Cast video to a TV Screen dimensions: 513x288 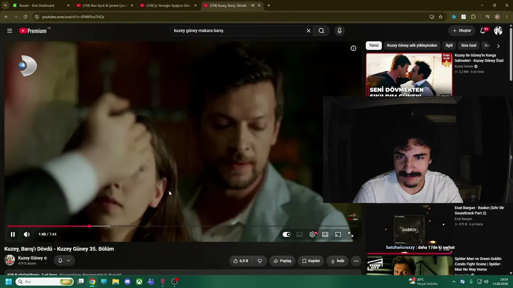[338, 234]
